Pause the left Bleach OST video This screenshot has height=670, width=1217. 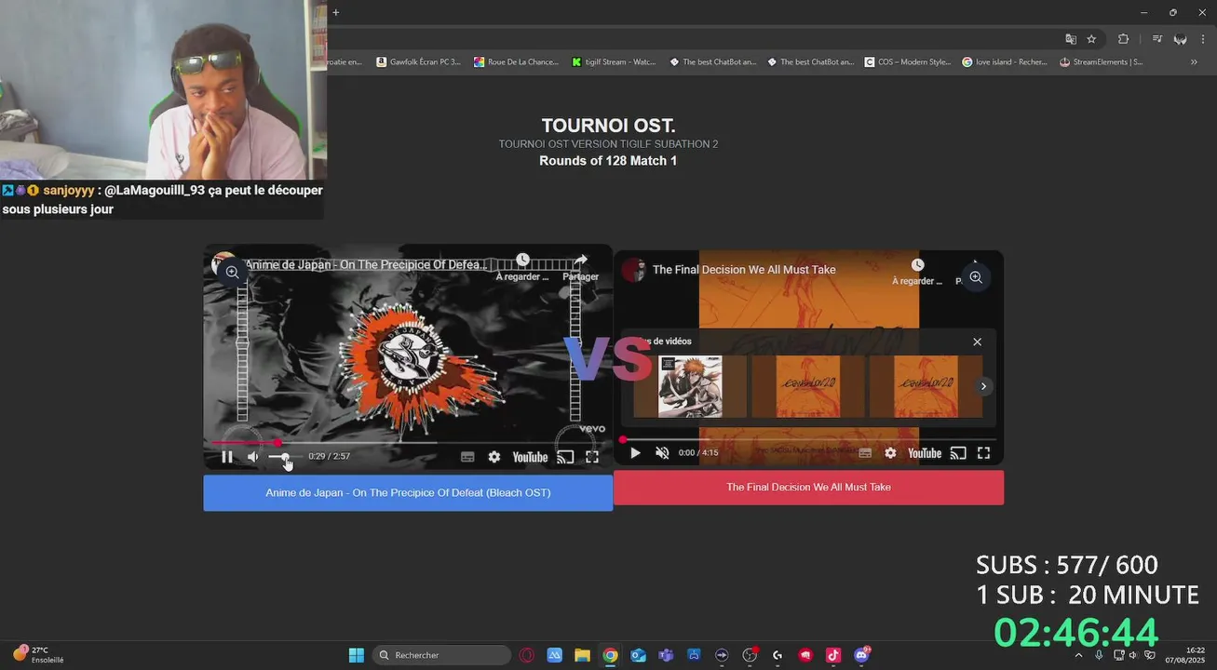point(227,457)
